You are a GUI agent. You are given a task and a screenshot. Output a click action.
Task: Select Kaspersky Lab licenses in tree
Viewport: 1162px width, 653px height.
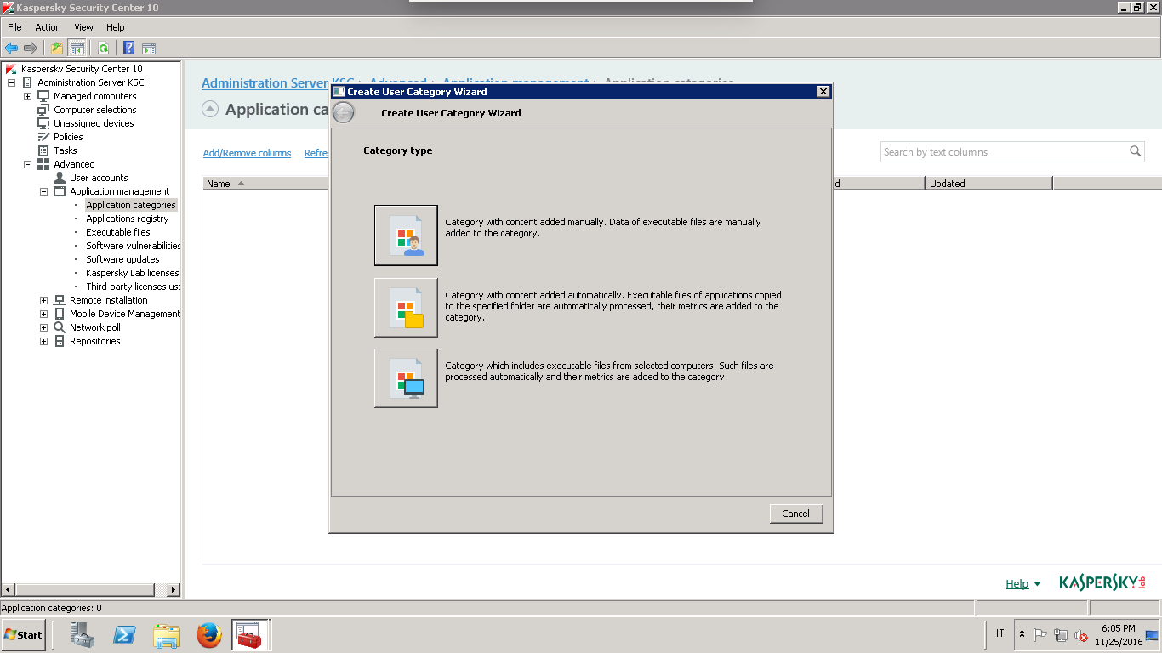[133, 273]
